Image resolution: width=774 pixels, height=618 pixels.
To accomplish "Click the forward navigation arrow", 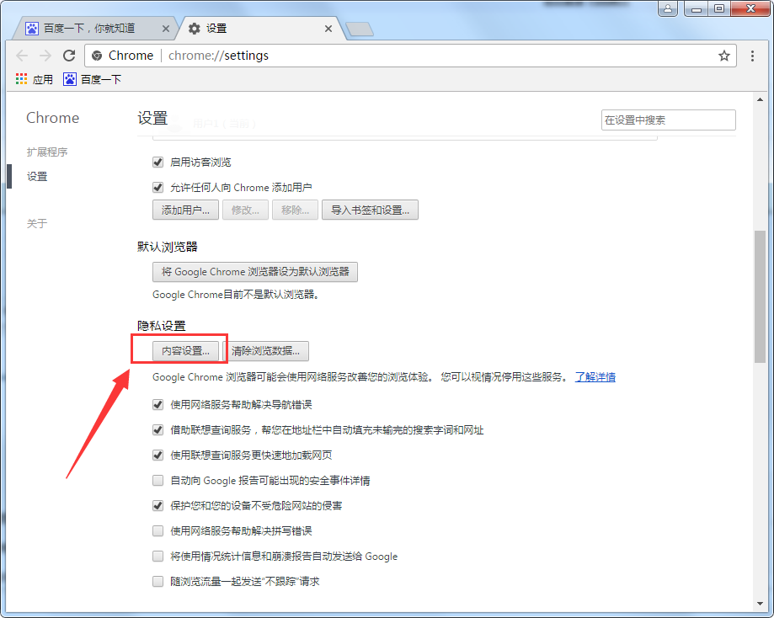I will point(45,56).
